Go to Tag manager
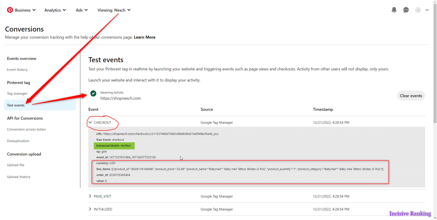 (x=17, y=93)
